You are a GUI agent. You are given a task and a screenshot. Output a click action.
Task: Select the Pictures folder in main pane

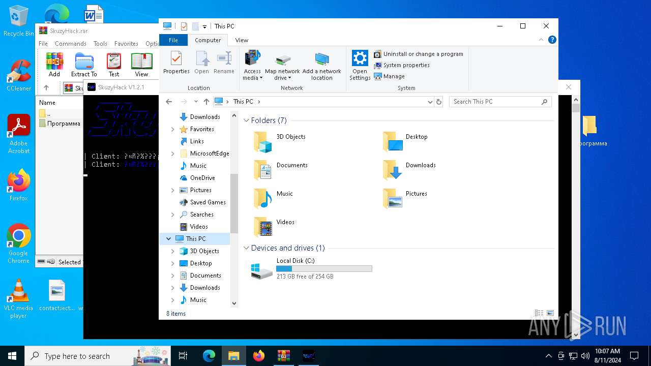tap(405, 199)
